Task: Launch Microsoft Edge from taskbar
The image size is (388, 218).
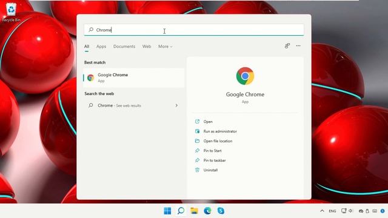Action: coord(207,211)
